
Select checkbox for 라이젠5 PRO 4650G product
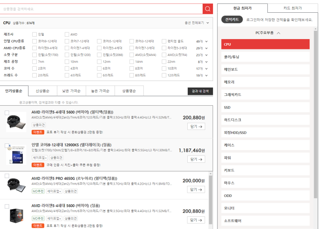(7, 176)
